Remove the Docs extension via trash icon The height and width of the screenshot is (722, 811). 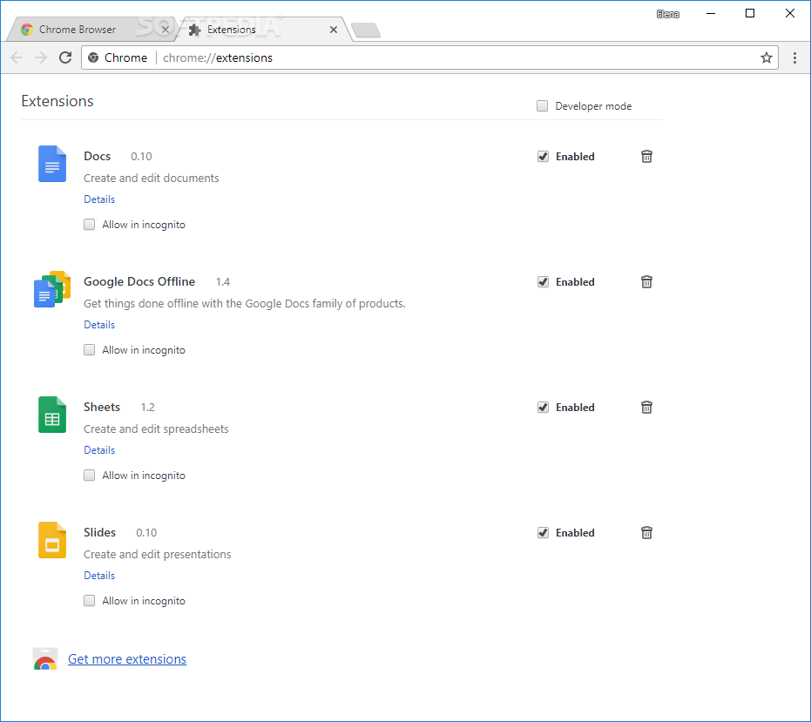[646, 156]
